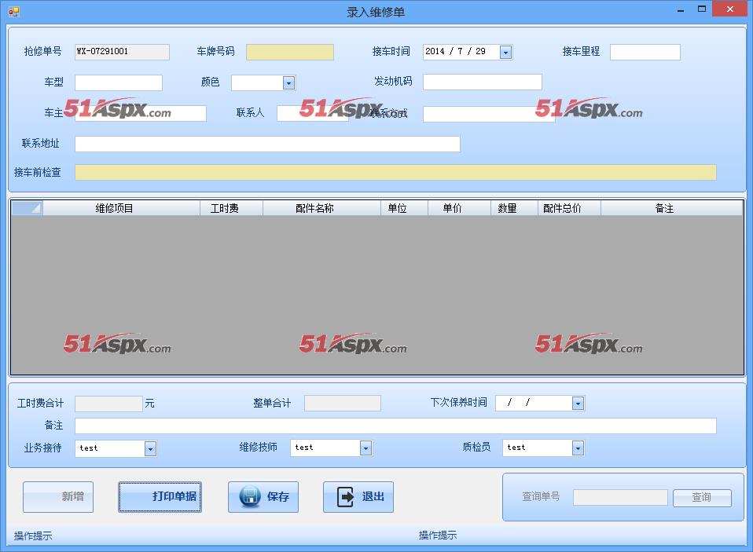This screenshot has width=753, height=552.
Task: Click the 配件名称 column header
Action: (x=321, y=208)
